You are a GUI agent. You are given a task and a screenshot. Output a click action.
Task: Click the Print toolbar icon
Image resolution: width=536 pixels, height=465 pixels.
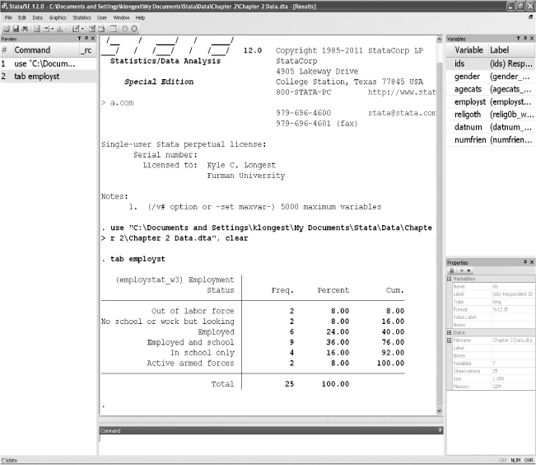[24, 28]
